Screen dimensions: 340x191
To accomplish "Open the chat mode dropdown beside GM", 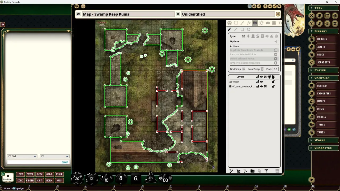I will click(55, 157).
